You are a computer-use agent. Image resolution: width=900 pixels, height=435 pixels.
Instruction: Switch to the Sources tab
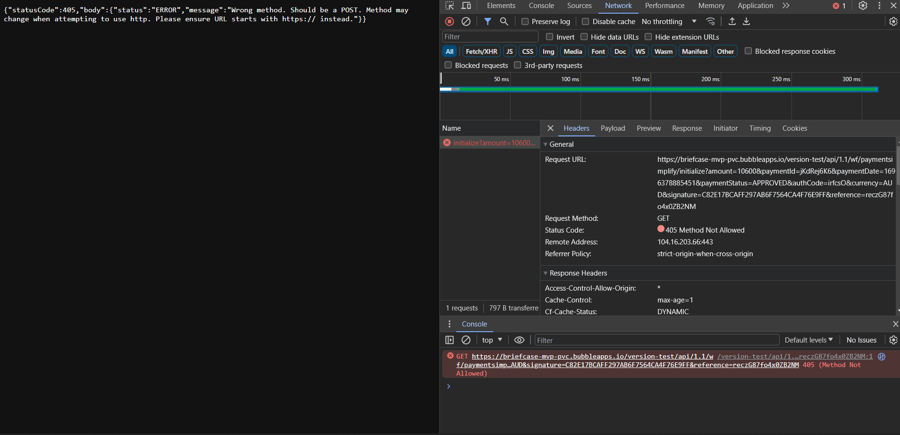click(x=579, y=6)
